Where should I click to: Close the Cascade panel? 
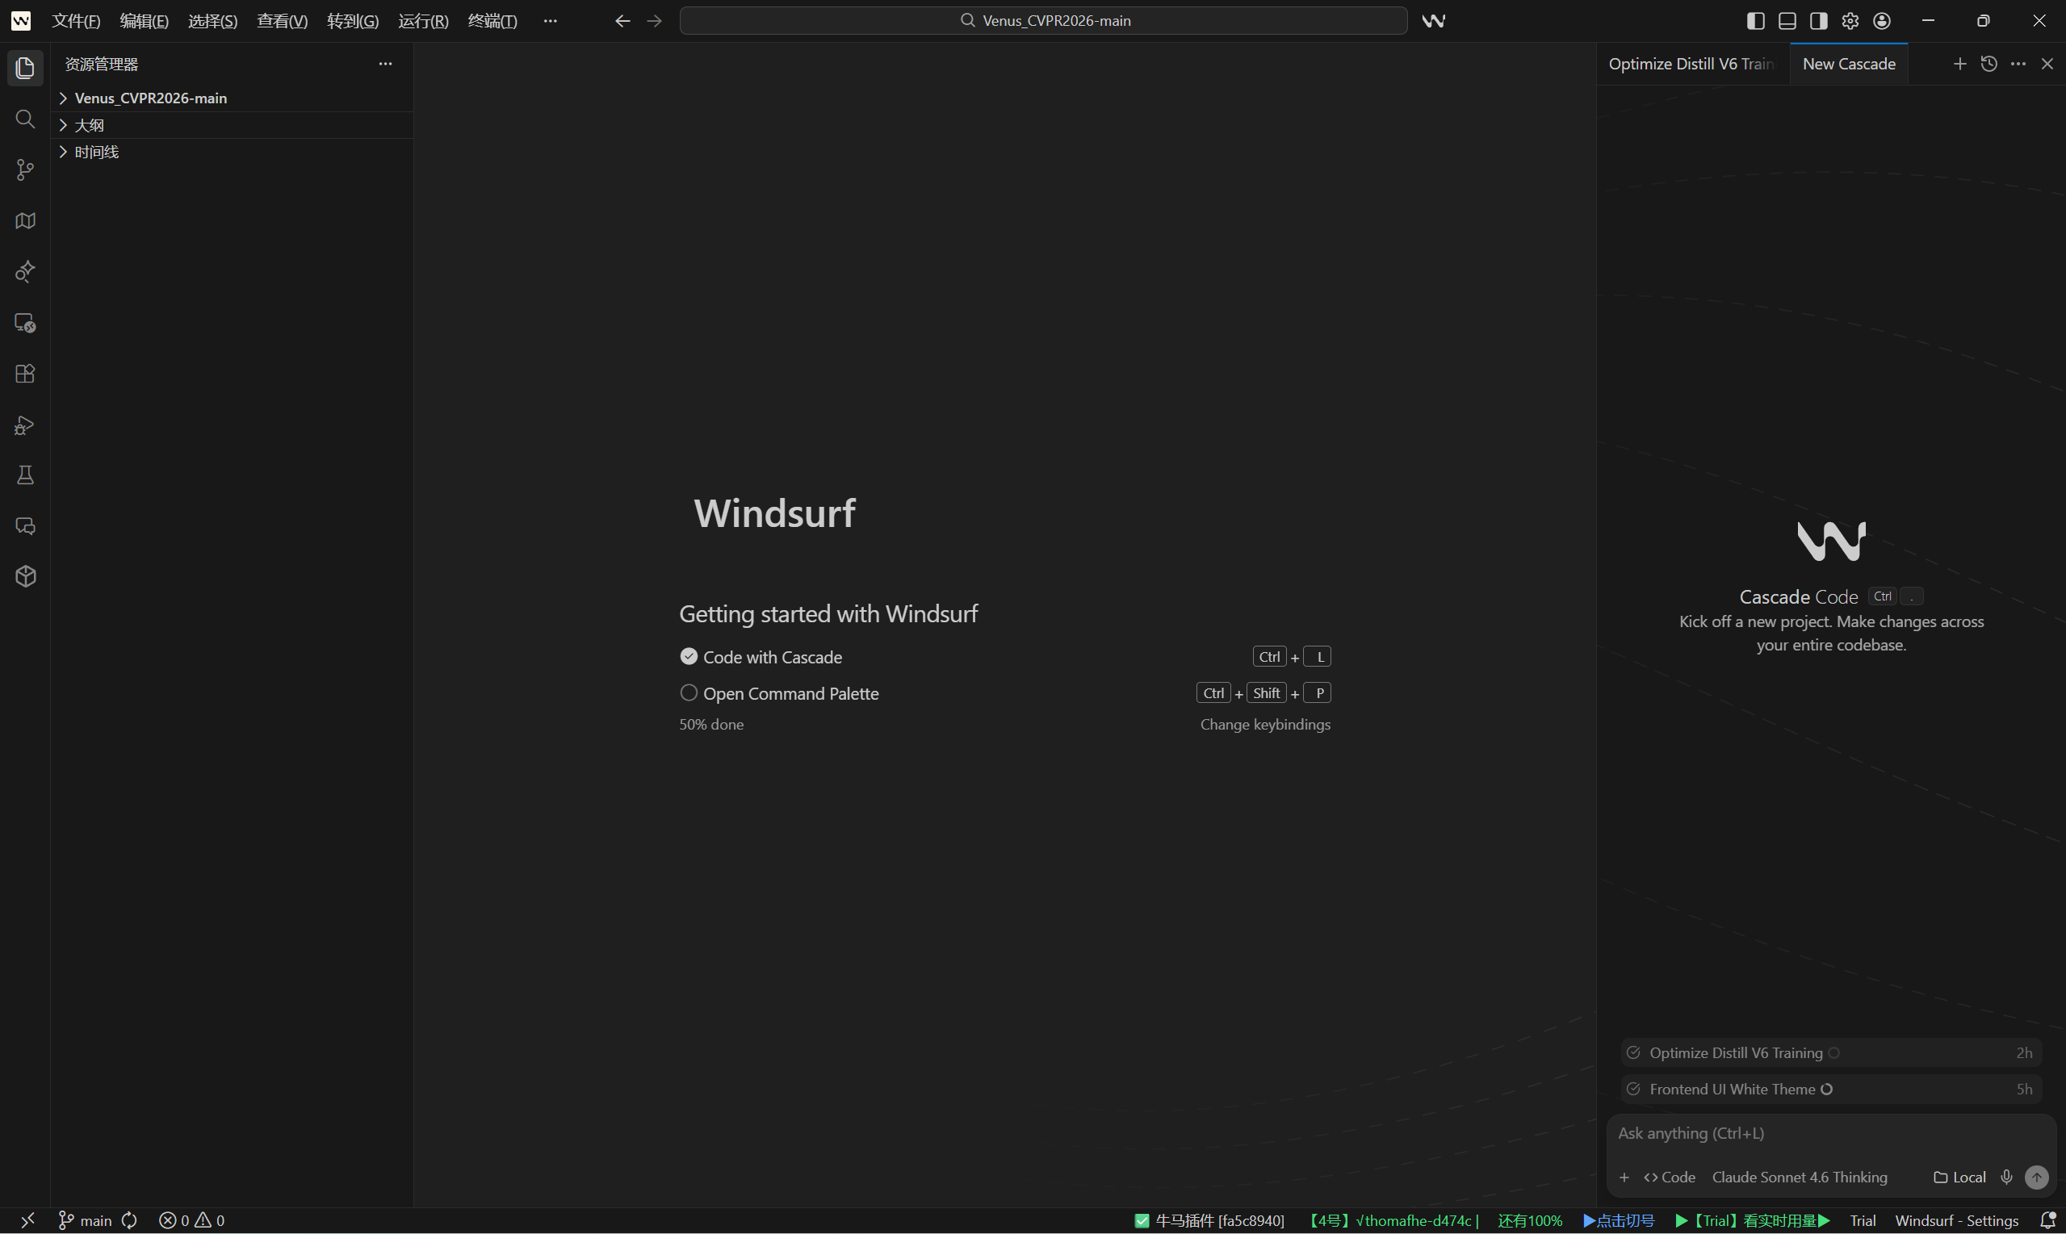[2047, 64]
